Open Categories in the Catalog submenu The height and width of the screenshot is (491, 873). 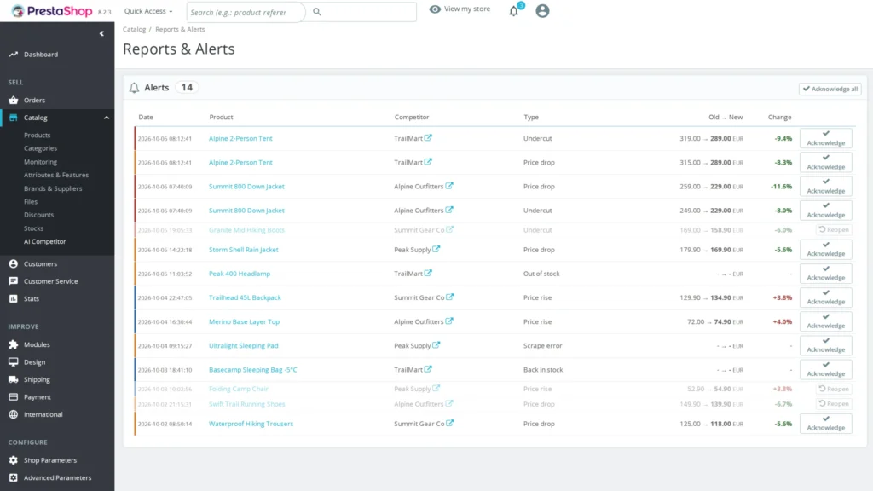click(40, 148)
